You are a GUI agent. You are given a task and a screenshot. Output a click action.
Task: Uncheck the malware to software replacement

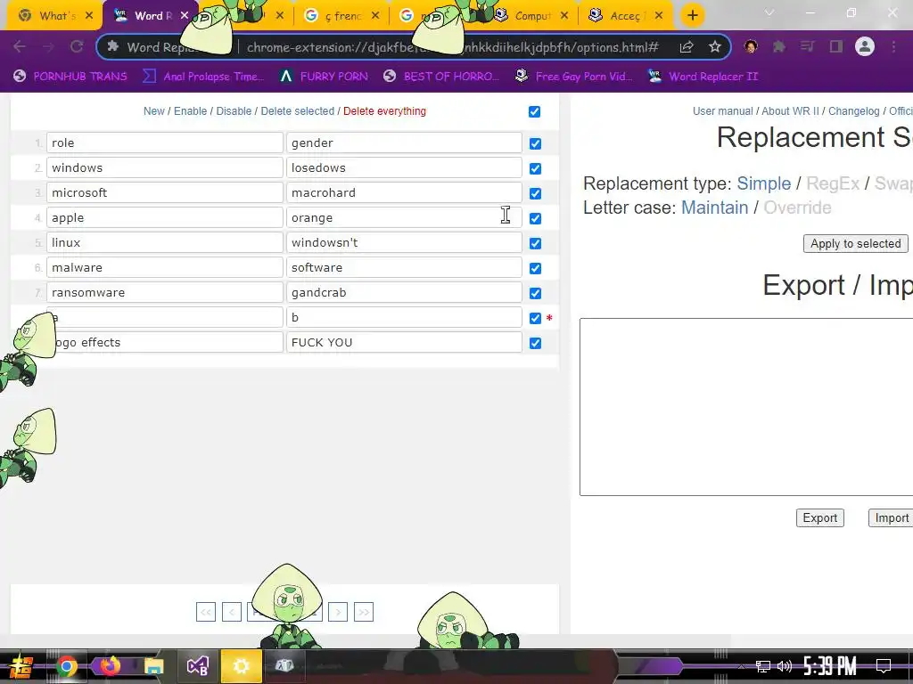pos(535,268)
